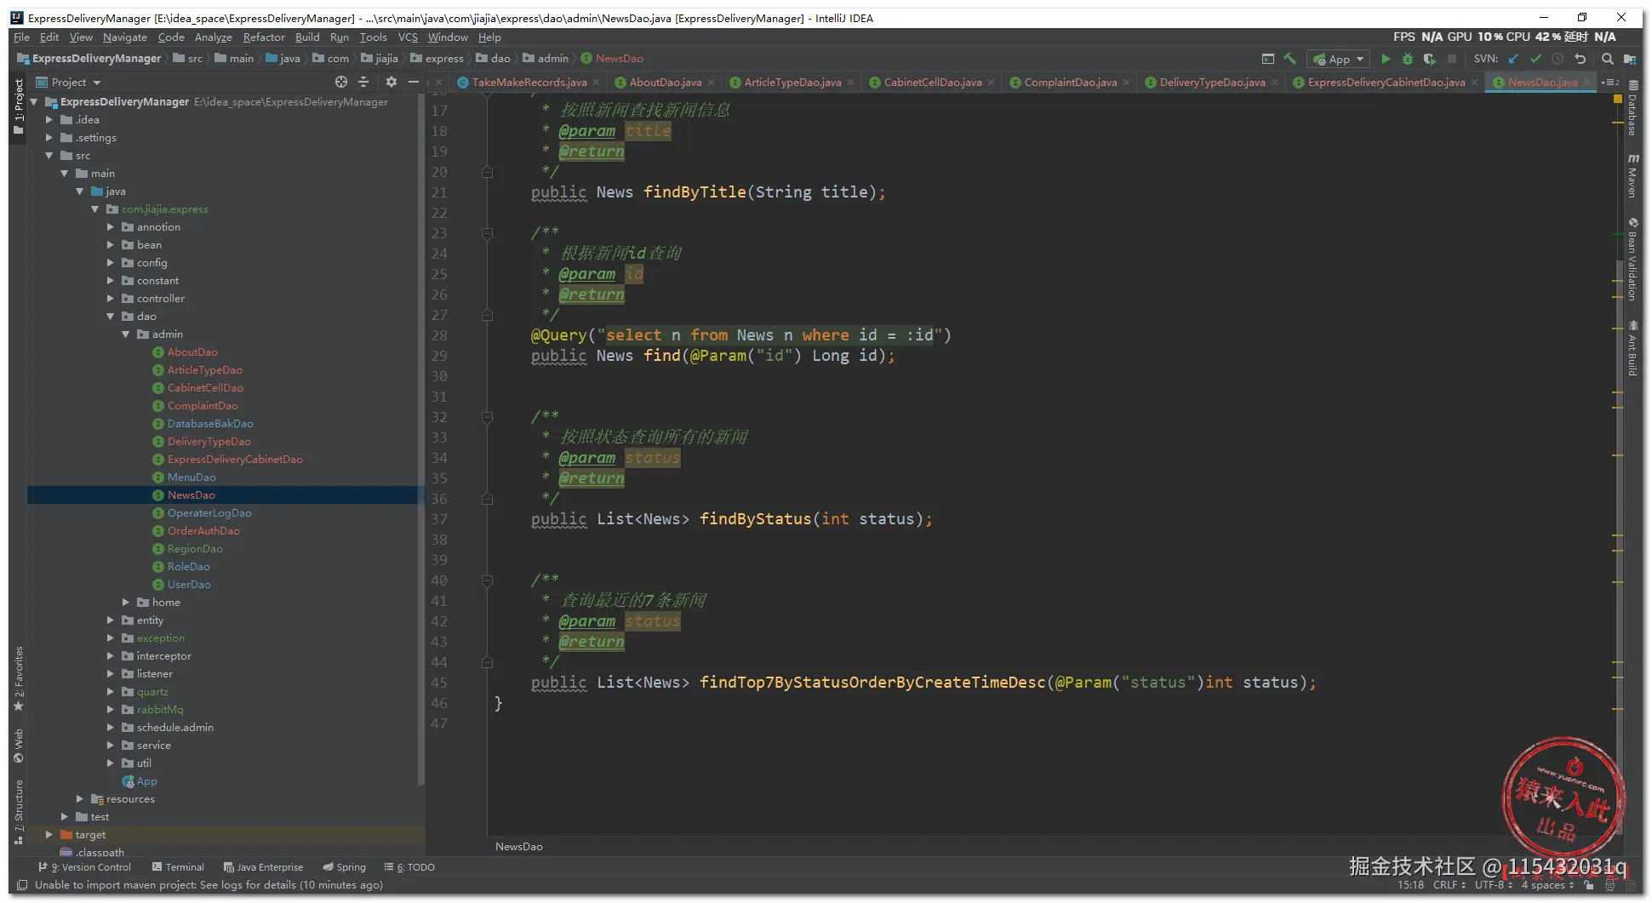
Task: Change the 4 spaces indent setting
Action: point(1548,885)
